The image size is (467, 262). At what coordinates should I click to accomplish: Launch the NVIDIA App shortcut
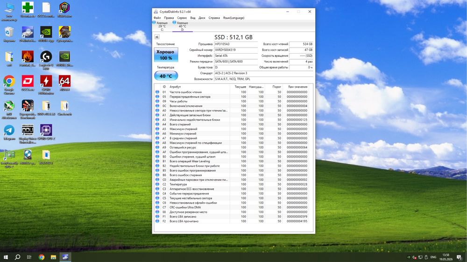(x=46, y=34)
